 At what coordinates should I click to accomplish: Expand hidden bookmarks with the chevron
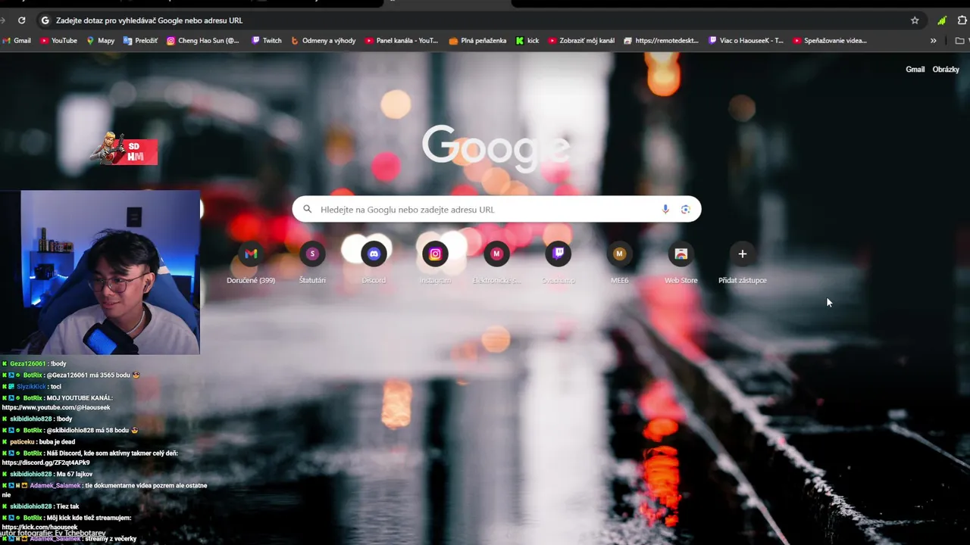pos(934,40)
